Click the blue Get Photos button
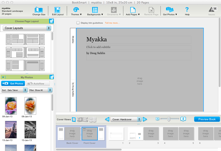221x151 pixels. point(13,83)
